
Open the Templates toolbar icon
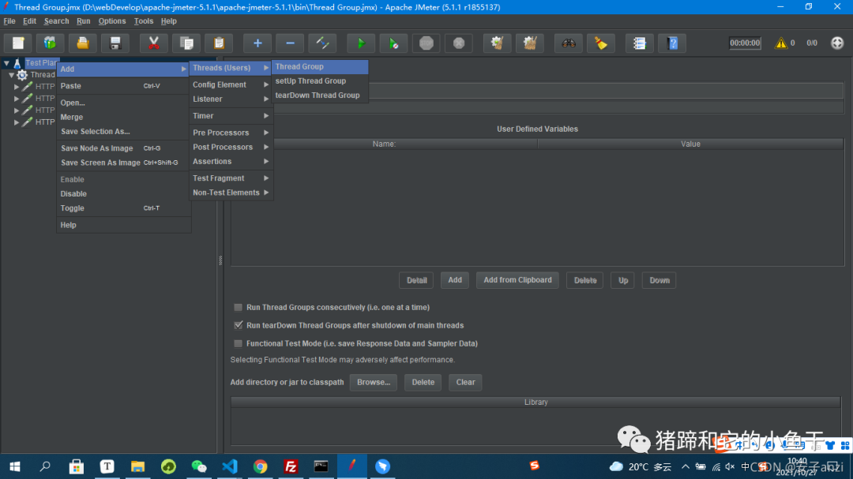click(50, 43)
